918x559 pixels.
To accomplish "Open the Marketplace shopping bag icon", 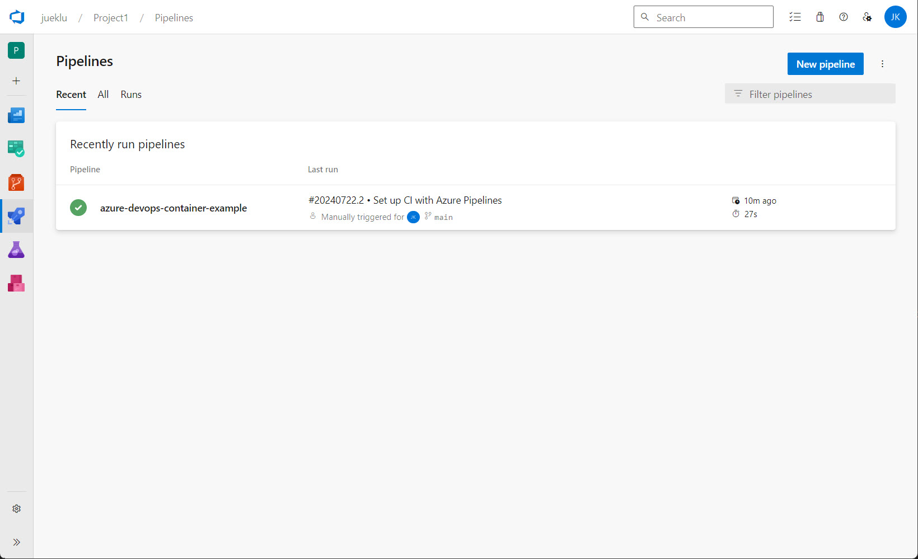I will tap(819, 17).
